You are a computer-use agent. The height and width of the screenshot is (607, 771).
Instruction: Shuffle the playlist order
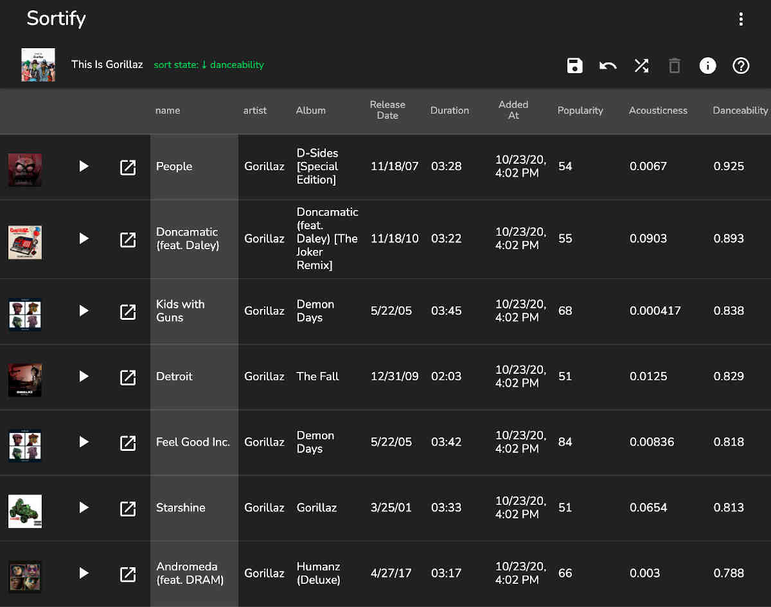[x=641, y=66]
